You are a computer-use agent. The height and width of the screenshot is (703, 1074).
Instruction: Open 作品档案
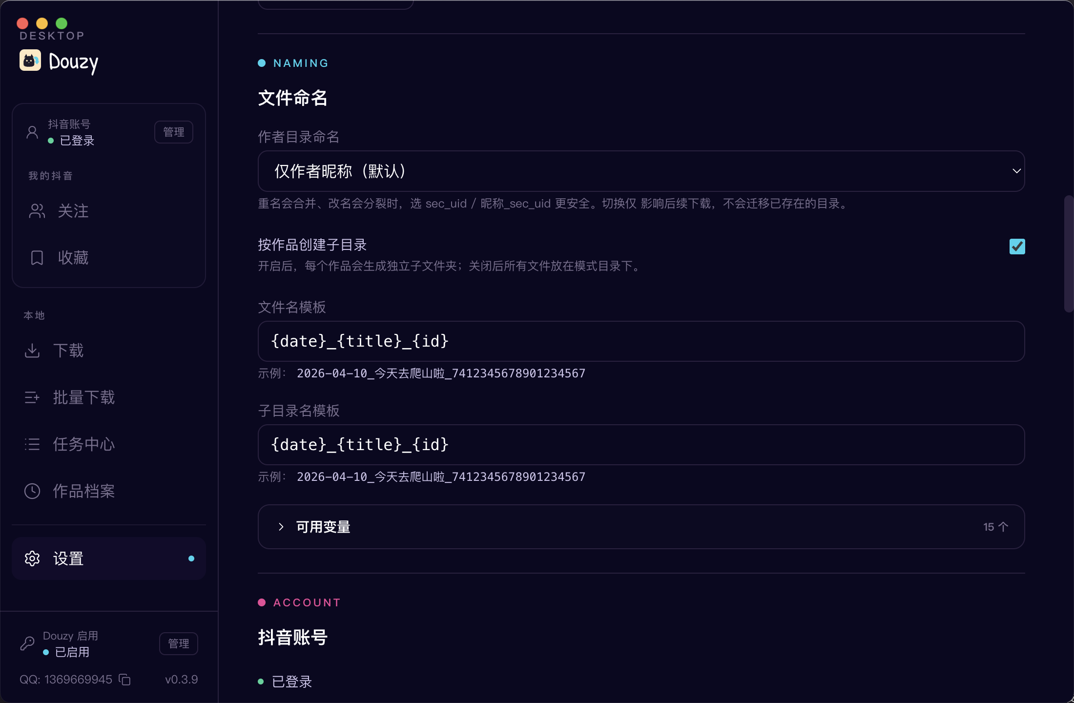point(109,491)
